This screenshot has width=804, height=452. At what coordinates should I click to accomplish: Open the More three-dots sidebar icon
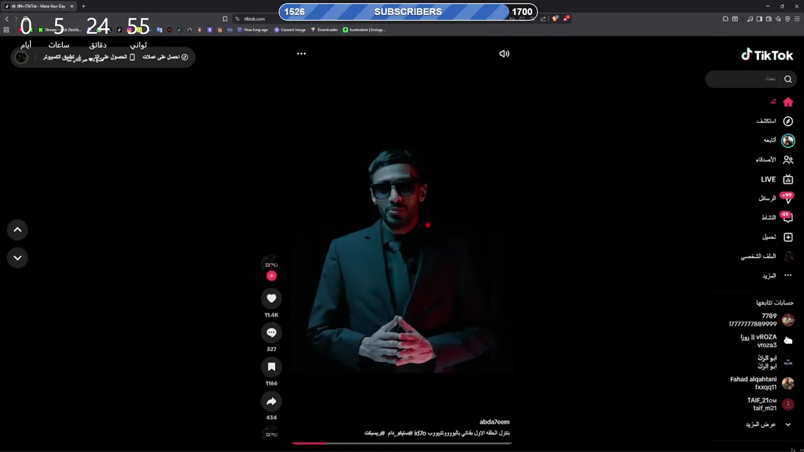[x=788, y=276]
